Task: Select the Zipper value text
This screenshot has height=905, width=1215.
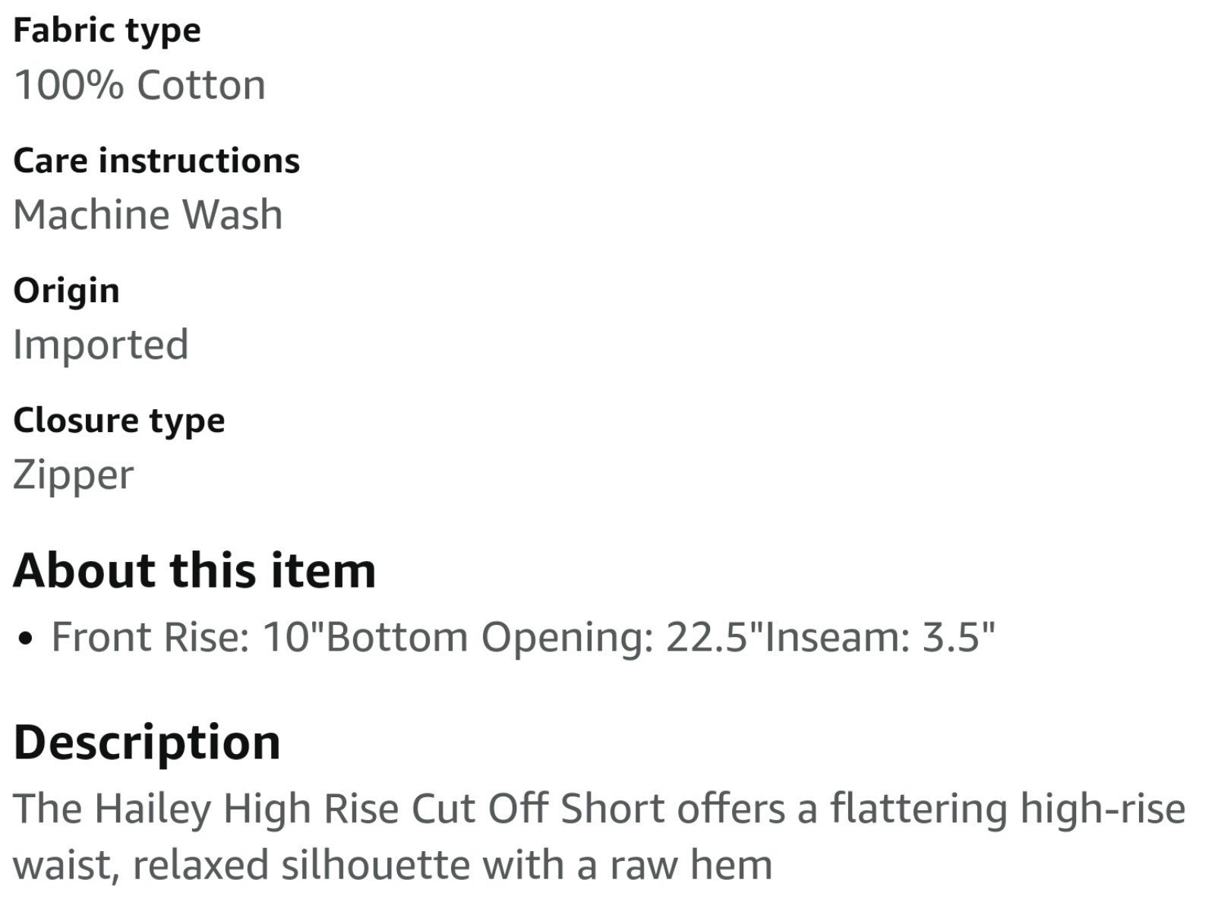Action: [74, 475]
